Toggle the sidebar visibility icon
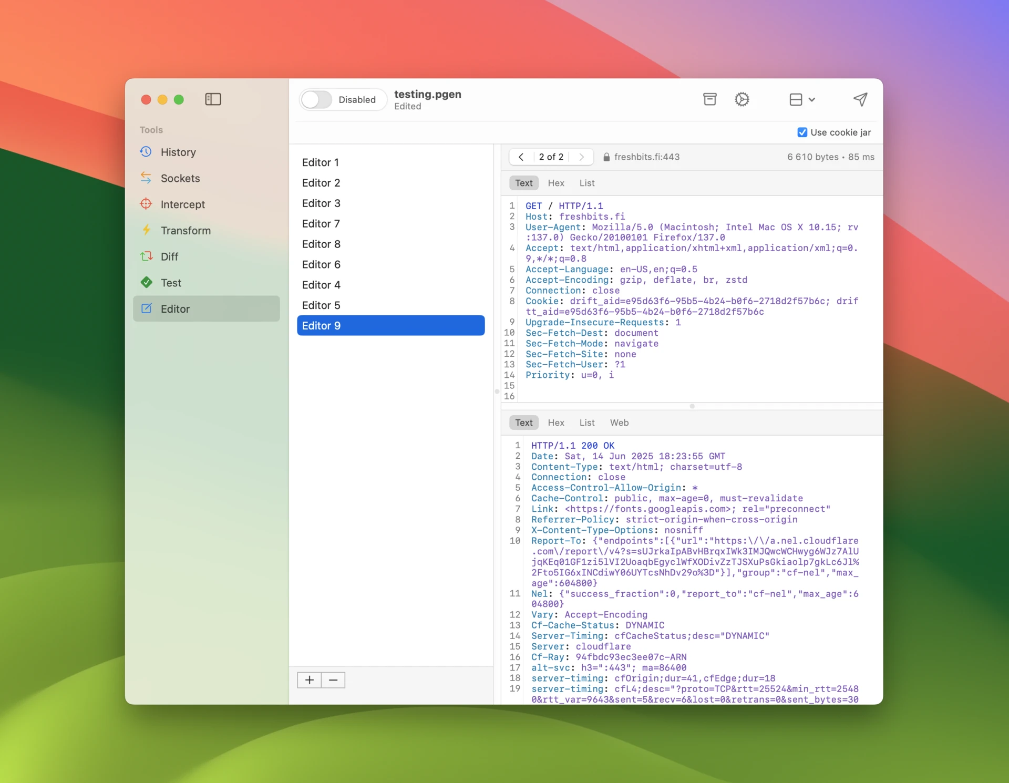This screenshot has height=783, width=1009. tap(213, 99)
